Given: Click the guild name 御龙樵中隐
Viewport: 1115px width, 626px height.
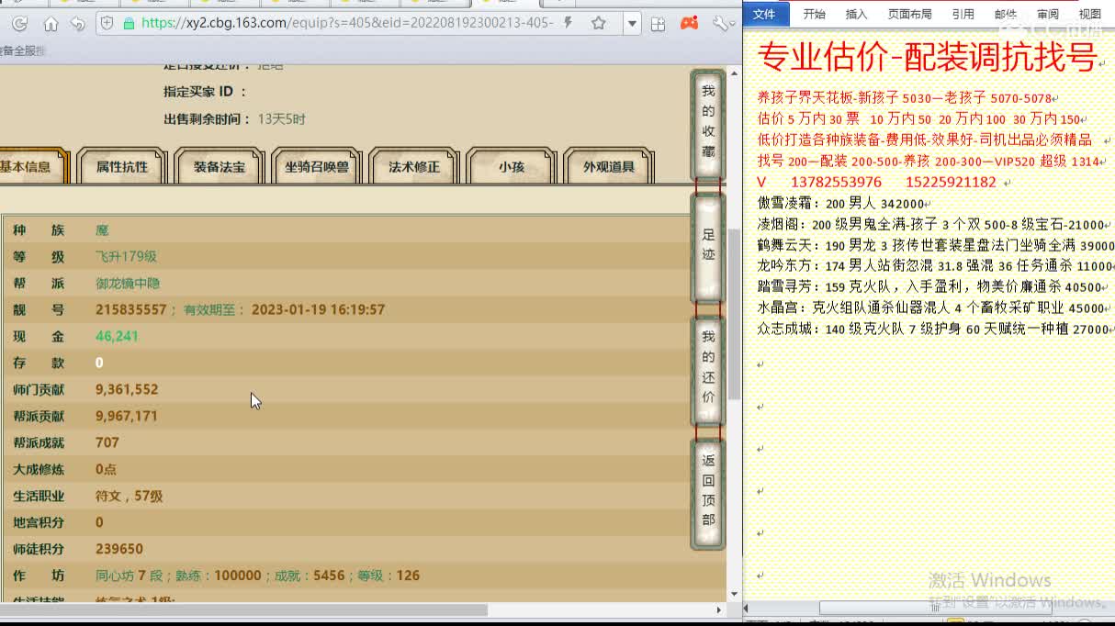Looking at the screenshot, I should tap(128, 283).
